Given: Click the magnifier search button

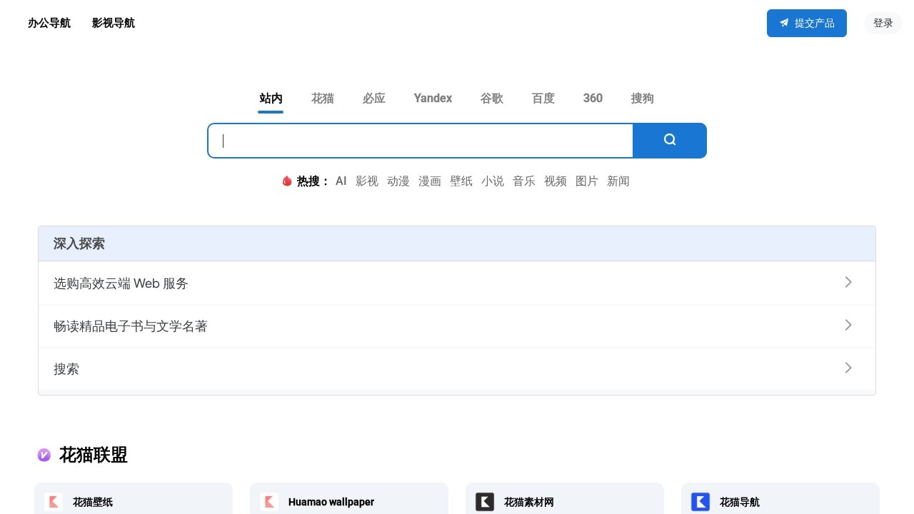Looking at the screenshot, I should pyautogui.click(x=670, y=140).
